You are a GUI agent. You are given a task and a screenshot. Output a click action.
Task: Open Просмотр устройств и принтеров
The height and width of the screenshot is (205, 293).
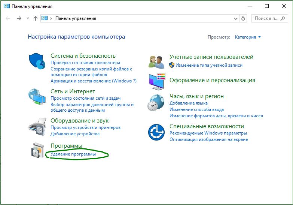click(x=85, y=127)
